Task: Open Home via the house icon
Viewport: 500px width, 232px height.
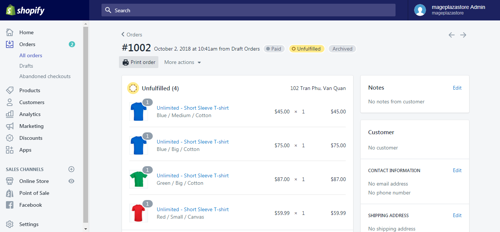Action: [10, 32]
